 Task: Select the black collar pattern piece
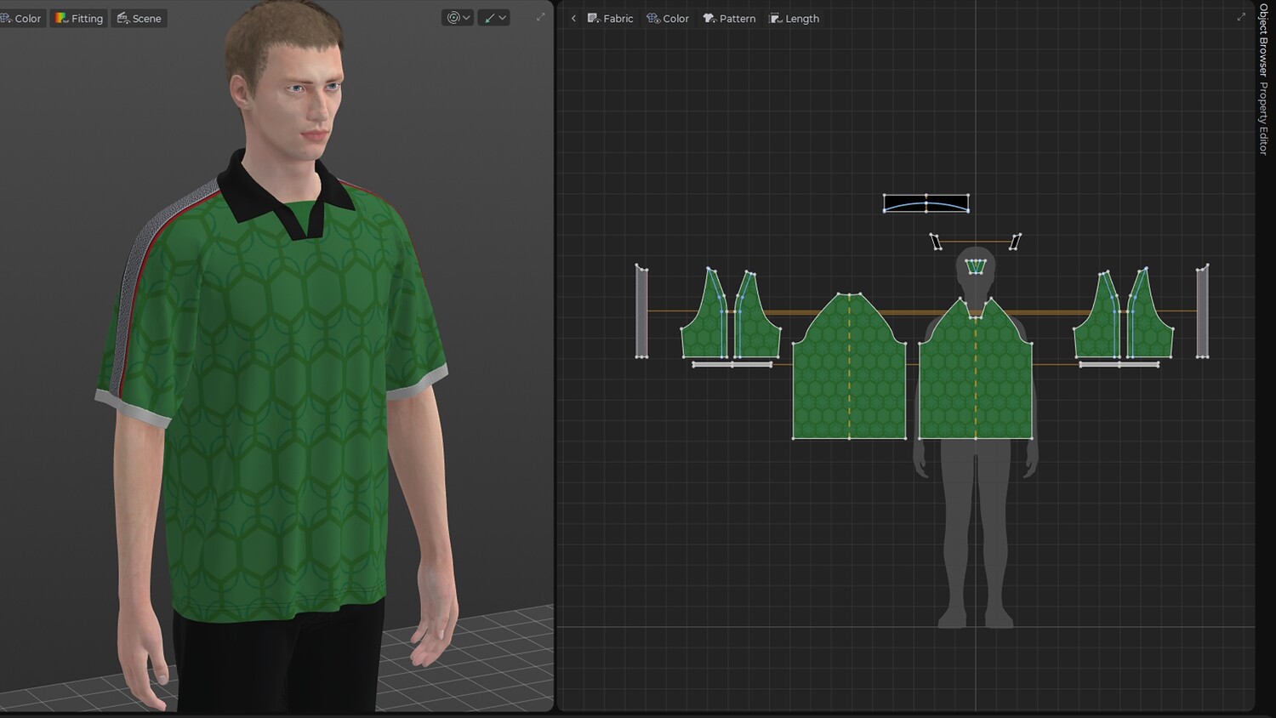click(x=926, y=203)
